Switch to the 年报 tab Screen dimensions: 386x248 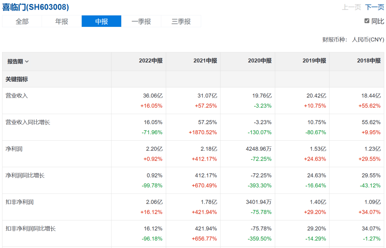[61, 21]
